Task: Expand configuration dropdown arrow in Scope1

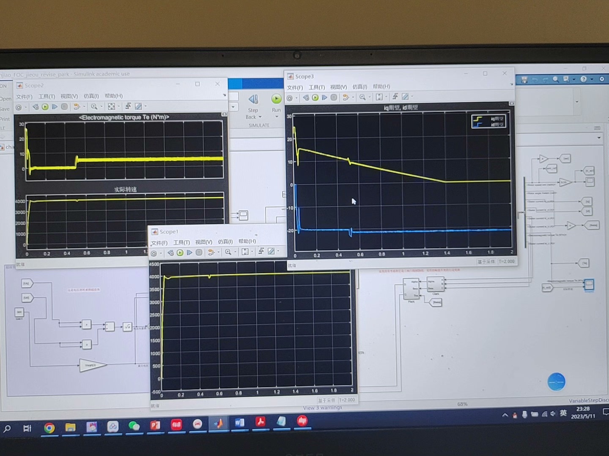Action: [x=161, y=253]
